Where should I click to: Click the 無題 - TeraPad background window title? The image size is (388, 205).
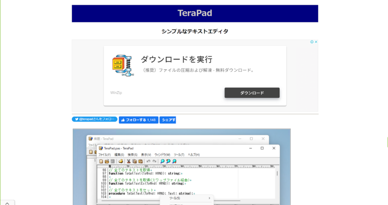[x=103, y=139]
